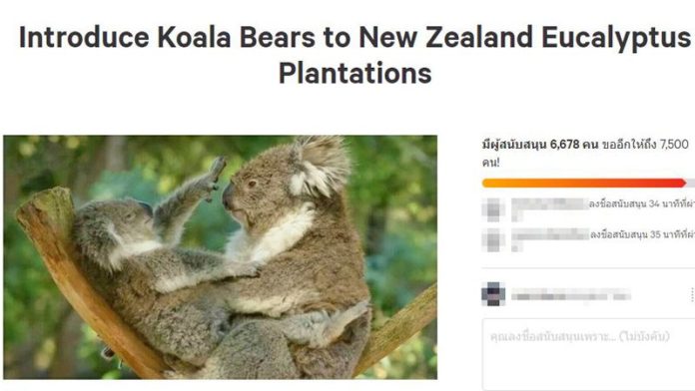Click the first signer's blurred avatar

click(493, 209)
